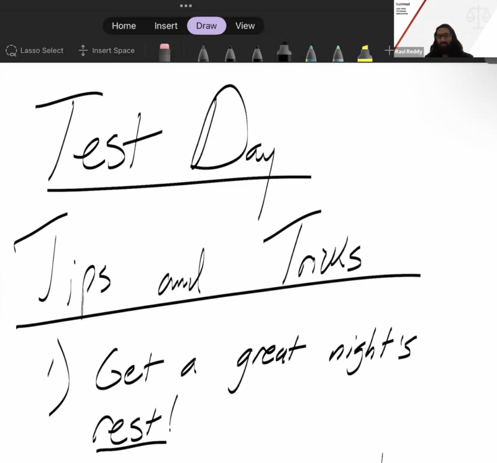Select the teal pen right of black marker
This screenshot has height=463, width=497.
[311, 53]
